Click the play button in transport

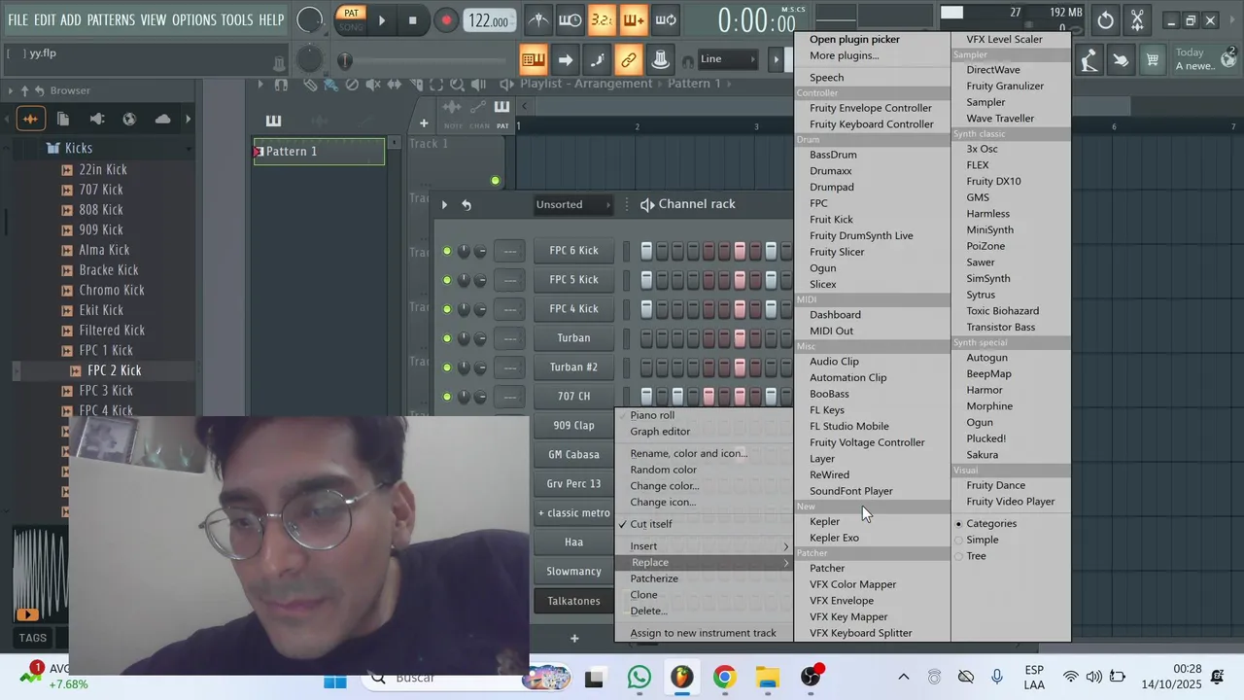(381, 20)
